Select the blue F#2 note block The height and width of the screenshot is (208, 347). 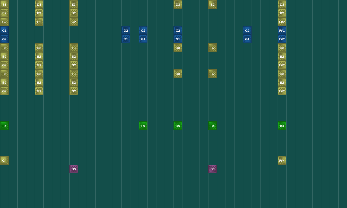[282, 39]
